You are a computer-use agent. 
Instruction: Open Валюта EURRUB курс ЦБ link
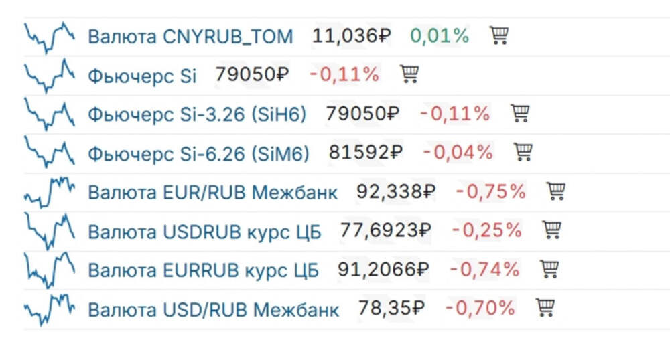(x=203, y=270)
